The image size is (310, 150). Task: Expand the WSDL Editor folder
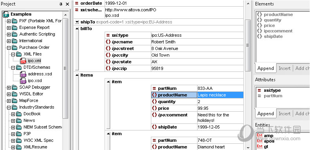point(9,95)
